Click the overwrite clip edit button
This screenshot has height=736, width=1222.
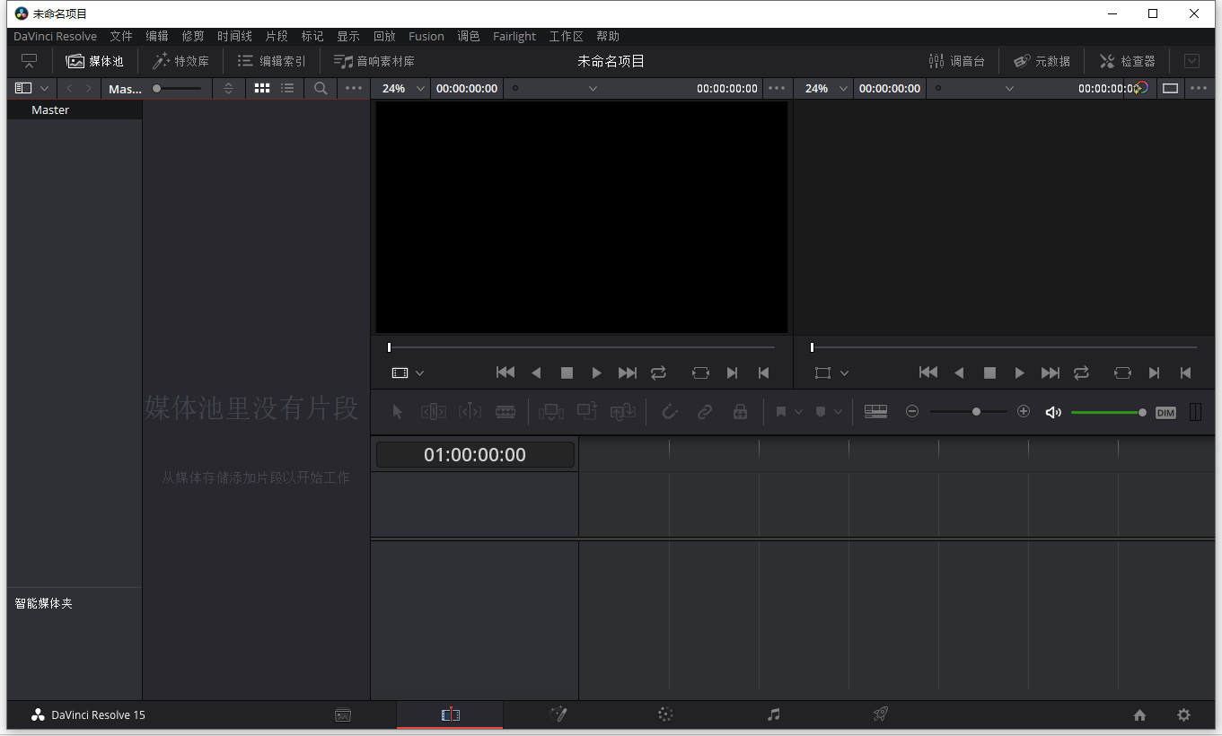(587, 411)
